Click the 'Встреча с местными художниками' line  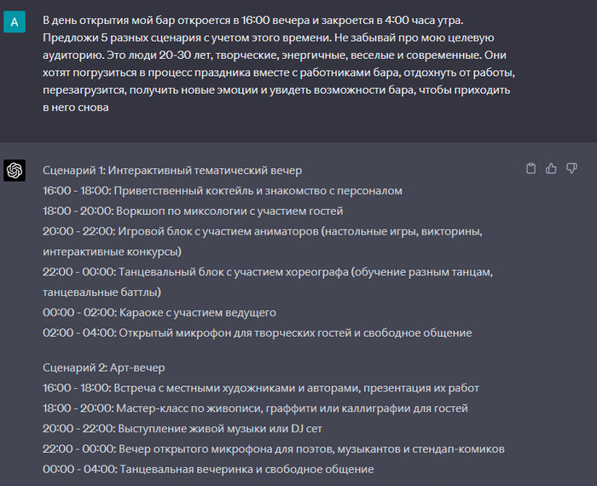tap(261, 388)
